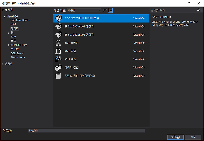The width and height of the screenshot is (204, 141).
Task: Select XML 파일 template text
Action: tap(70, 51)
